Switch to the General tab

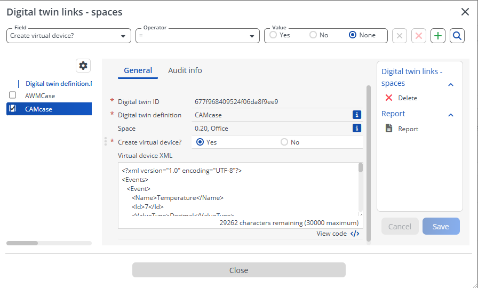click(138, 70)
